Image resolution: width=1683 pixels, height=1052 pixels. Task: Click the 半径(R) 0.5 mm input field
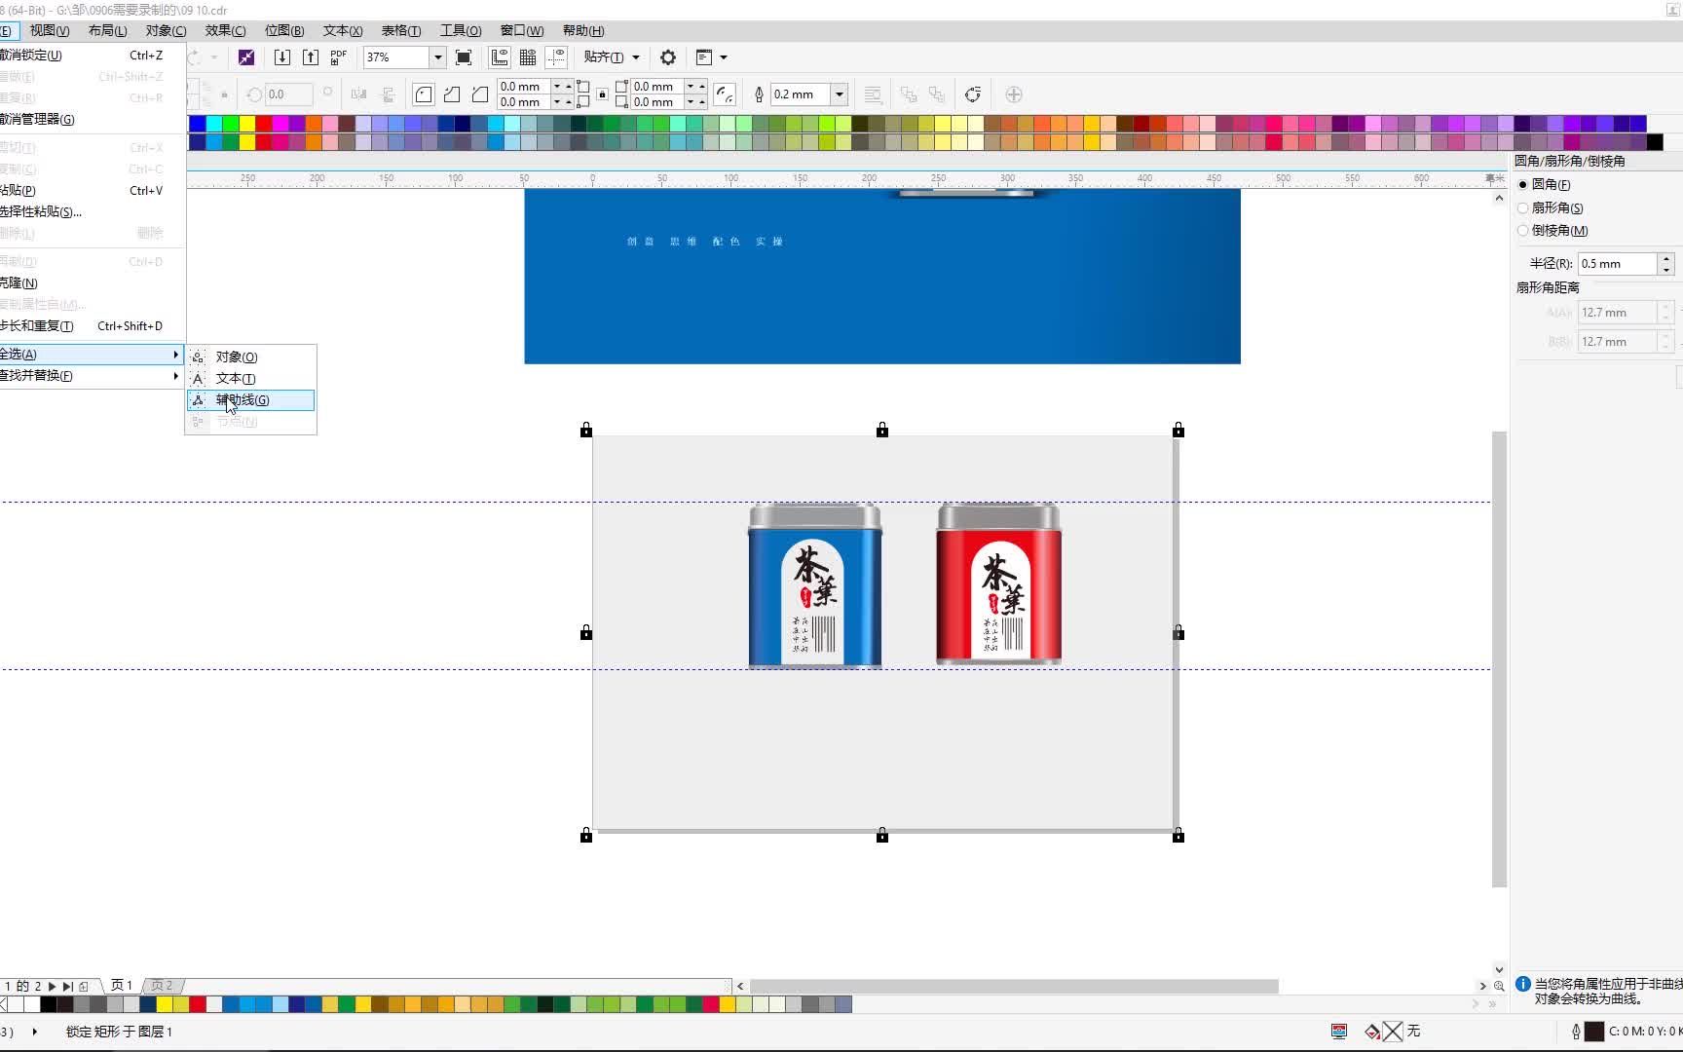tap(1618, 264)
